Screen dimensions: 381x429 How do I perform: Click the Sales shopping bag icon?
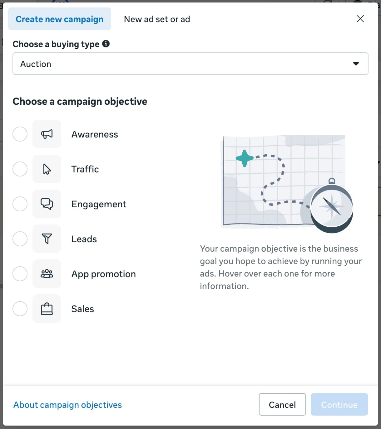coord(47,309)
